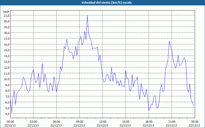Screen dimensions: 205x128
Task: Click the '10,0' y-axis label
Action: 7,79
